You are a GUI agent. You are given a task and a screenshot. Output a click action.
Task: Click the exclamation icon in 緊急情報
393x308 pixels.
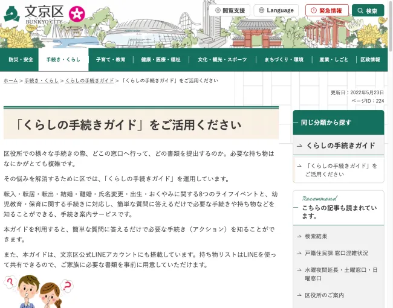coord(314,10)
